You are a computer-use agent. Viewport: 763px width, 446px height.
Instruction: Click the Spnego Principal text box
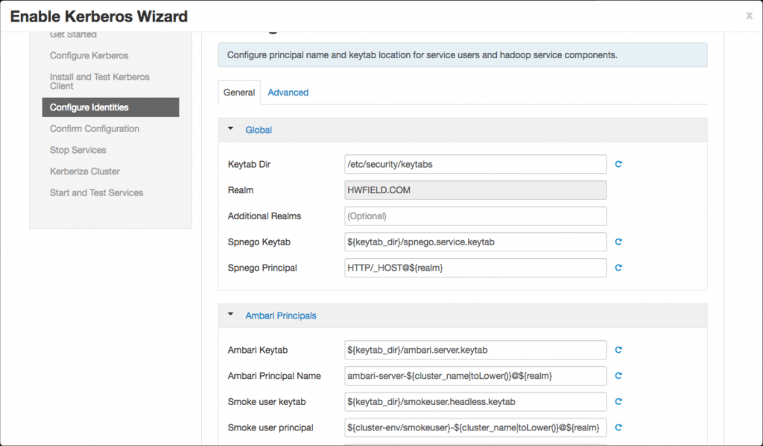tap(475, 268)
